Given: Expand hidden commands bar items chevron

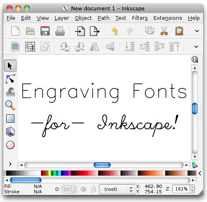Looking at the screenshot, I should [x=197, y=31].
